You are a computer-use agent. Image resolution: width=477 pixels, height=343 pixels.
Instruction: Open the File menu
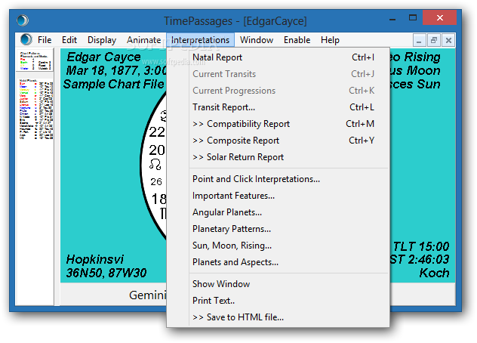click(45, 40)
